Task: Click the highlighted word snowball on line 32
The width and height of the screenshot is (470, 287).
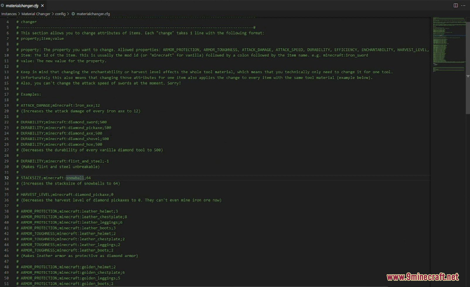Action: [75, 178]
